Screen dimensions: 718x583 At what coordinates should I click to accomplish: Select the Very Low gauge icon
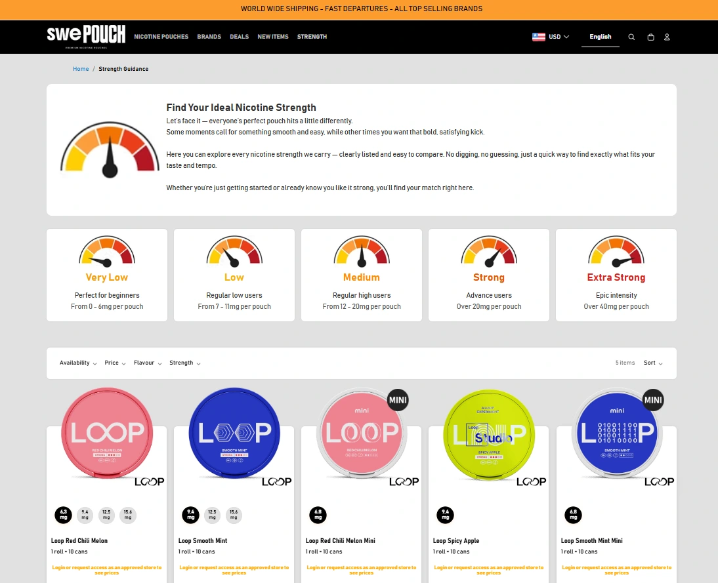pyautogui.click(x=107, y=251)
